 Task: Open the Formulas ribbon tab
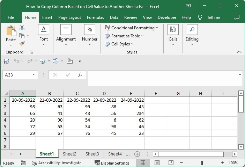point(95,17)
